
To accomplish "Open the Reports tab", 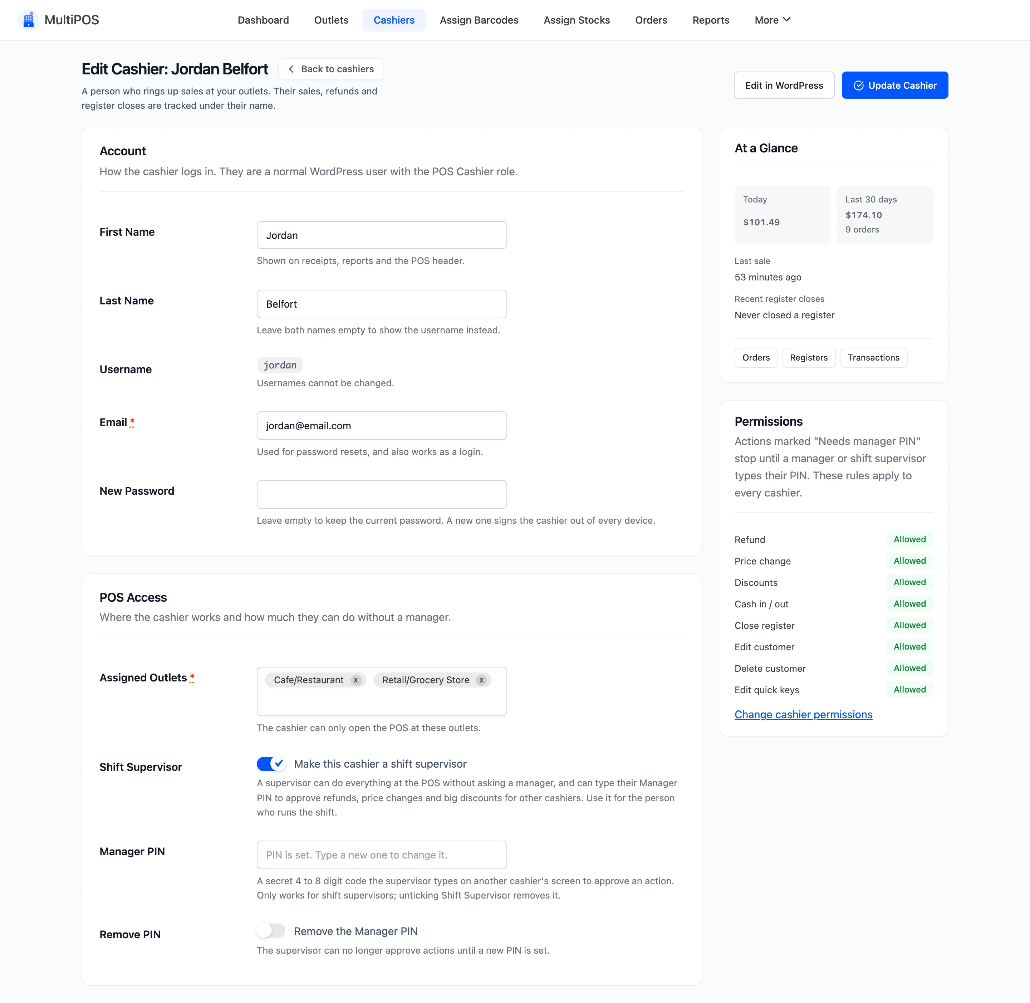I will (x=711, y=20).
